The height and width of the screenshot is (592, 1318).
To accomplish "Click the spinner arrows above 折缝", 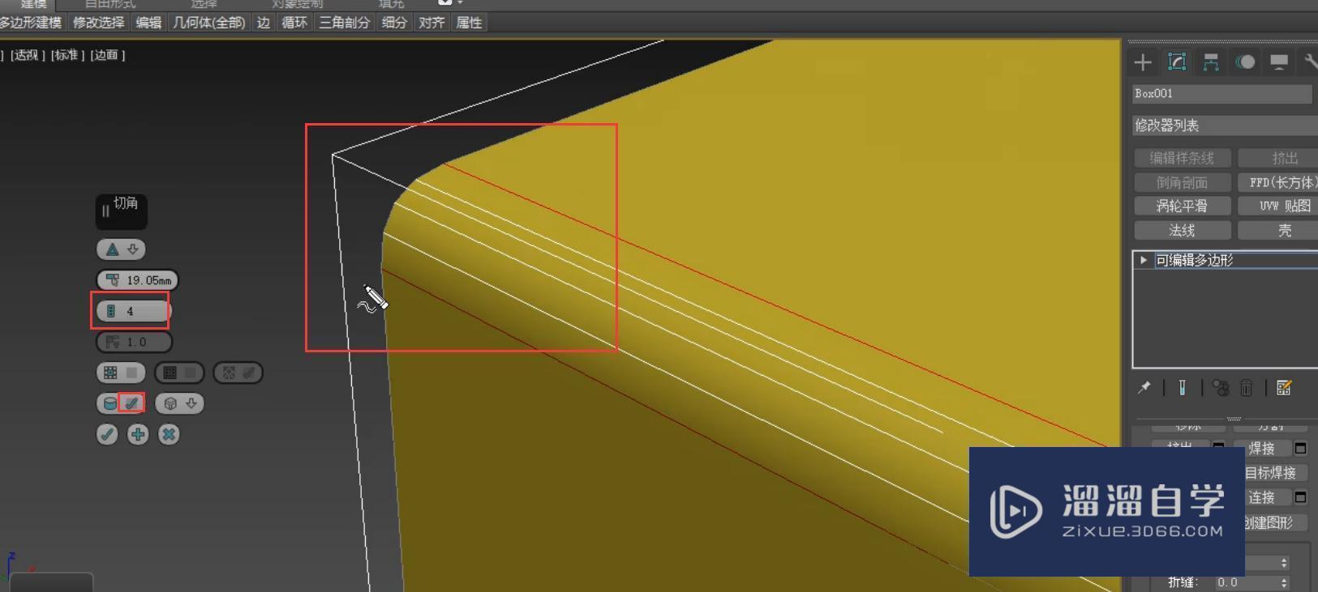I will point(1284,562).
